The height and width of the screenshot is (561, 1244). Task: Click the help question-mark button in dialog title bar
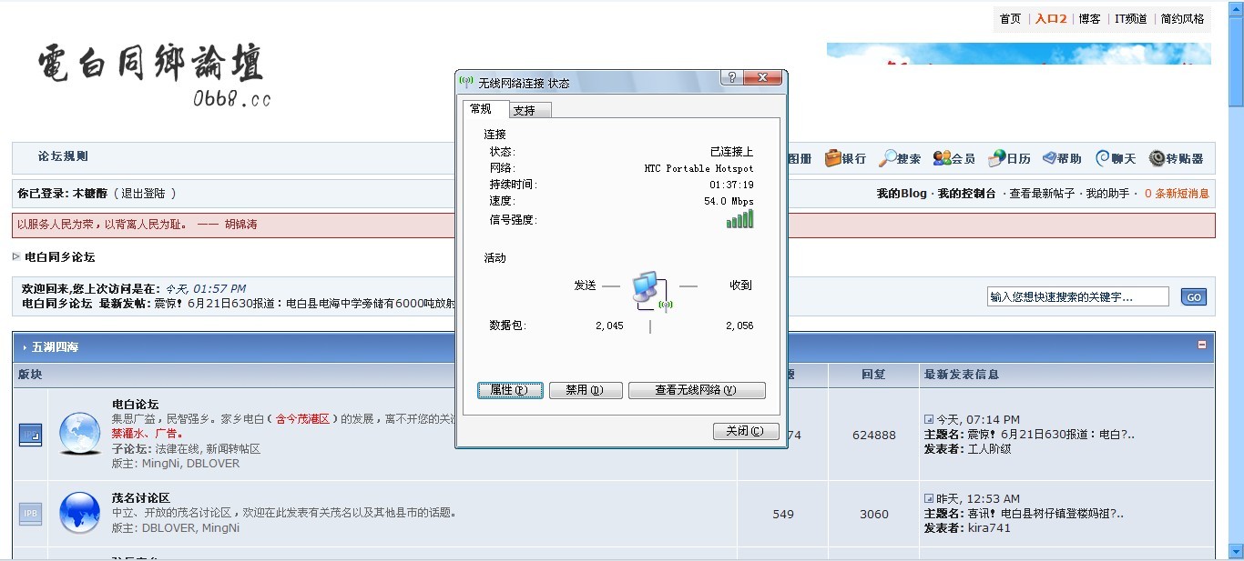(732, 78)
